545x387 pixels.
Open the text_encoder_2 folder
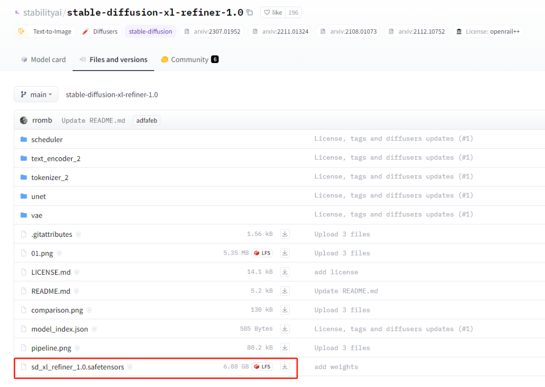coord(56,159)
